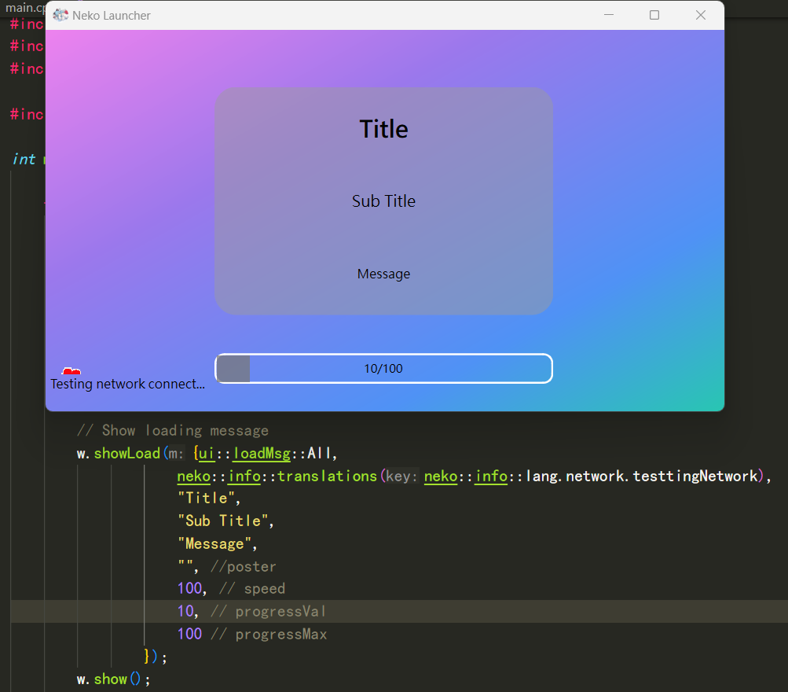Screen dimensions: 788x692
Task: Click the // progressVal comment line
Action: (269, 612)
